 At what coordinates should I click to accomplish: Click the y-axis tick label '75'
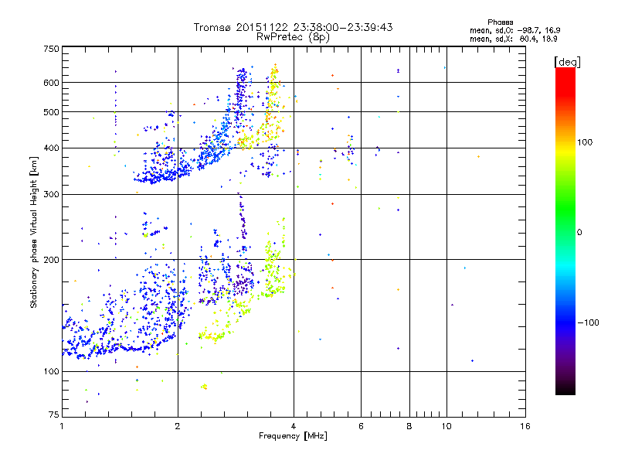(x=54, y=415)
